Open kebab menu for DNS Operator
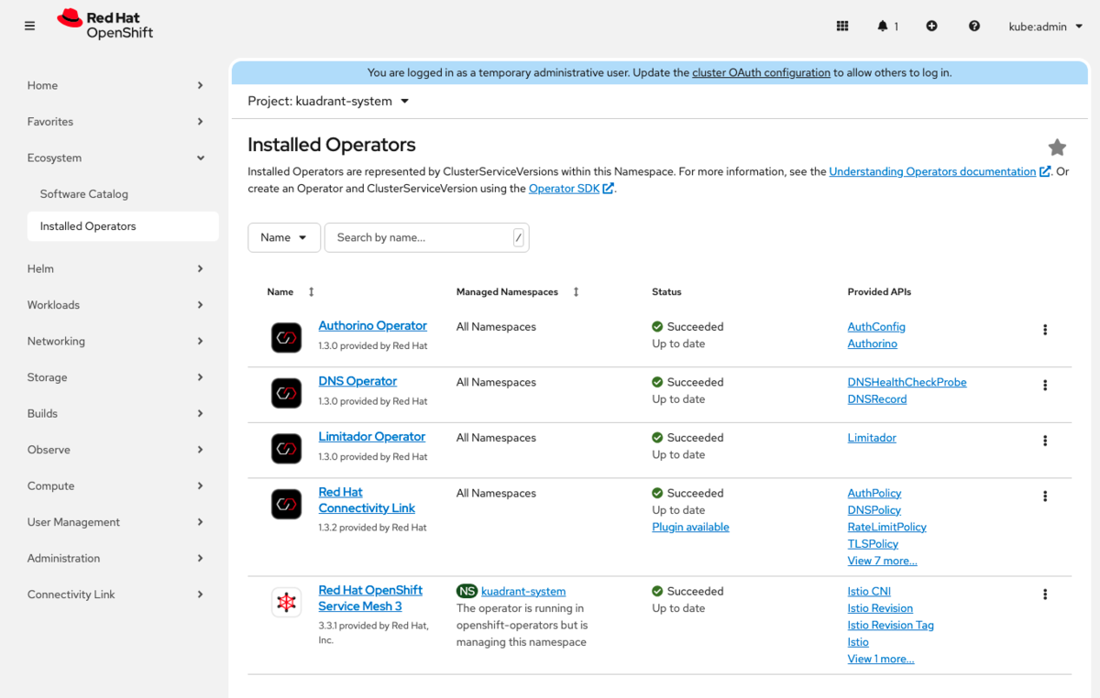1100x698 pixels. tap(1045, 386)
